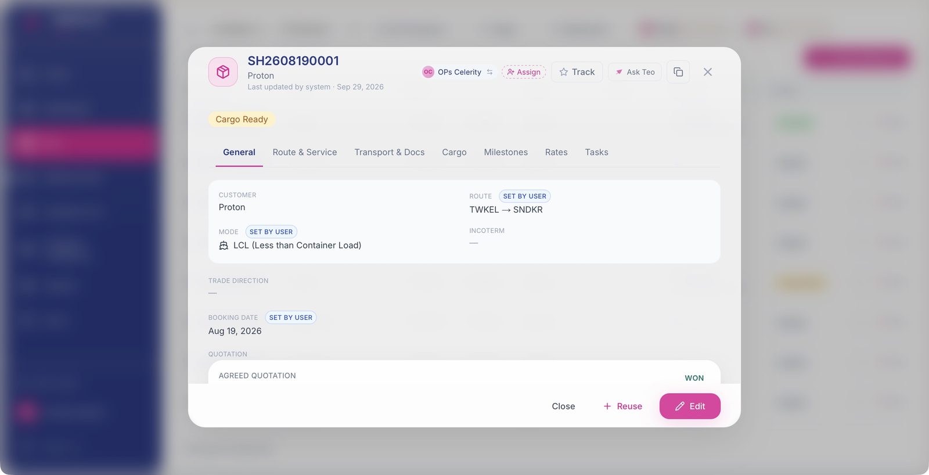The image size is (929, 475).
Task: Switch to the Route & Service tab
Action: [x=305, y=152]
